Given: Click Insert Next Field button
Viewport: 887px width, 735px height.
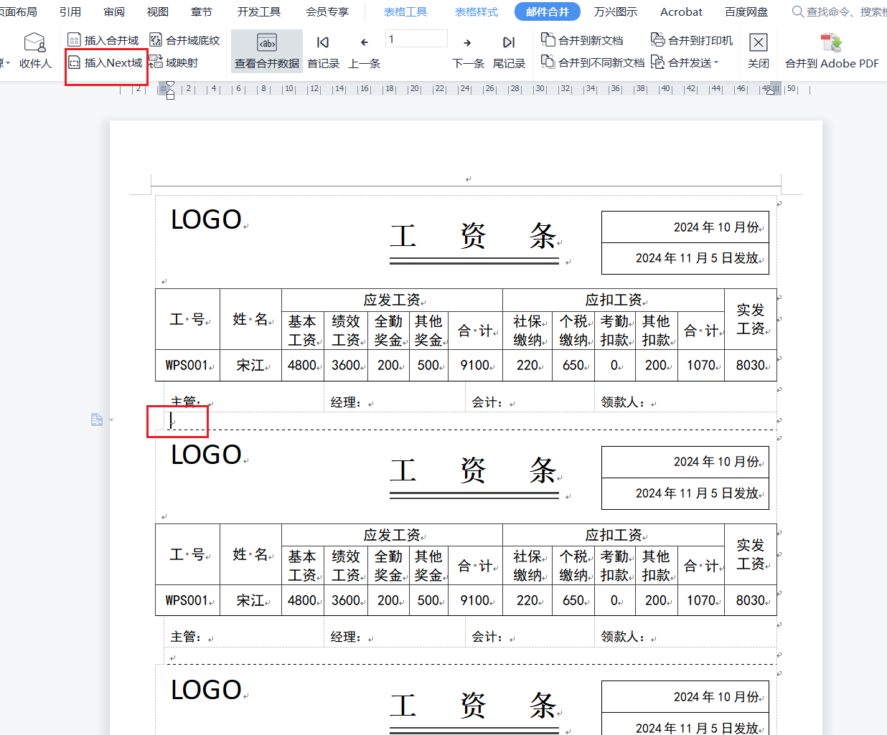Looking at the screenshot, I should pyautogui.click(x=105, y=63).
